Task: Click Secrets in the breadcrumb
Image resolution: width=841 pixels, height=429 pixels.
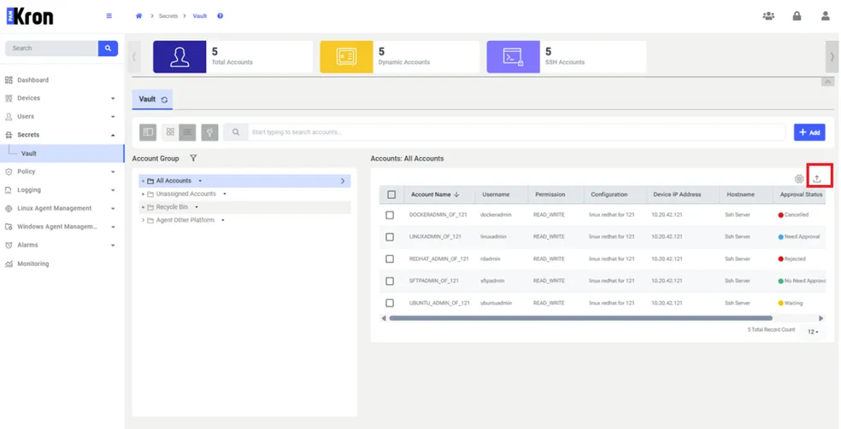Action: point(168,16)
